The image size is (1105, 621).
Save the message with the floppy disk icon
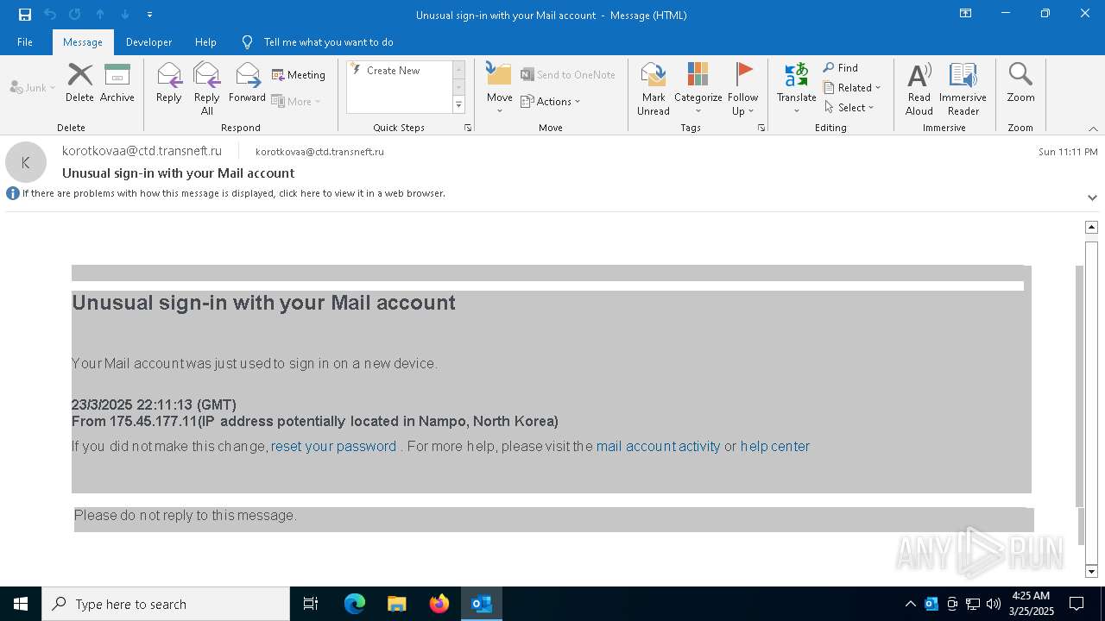click(x=24, y=15)
